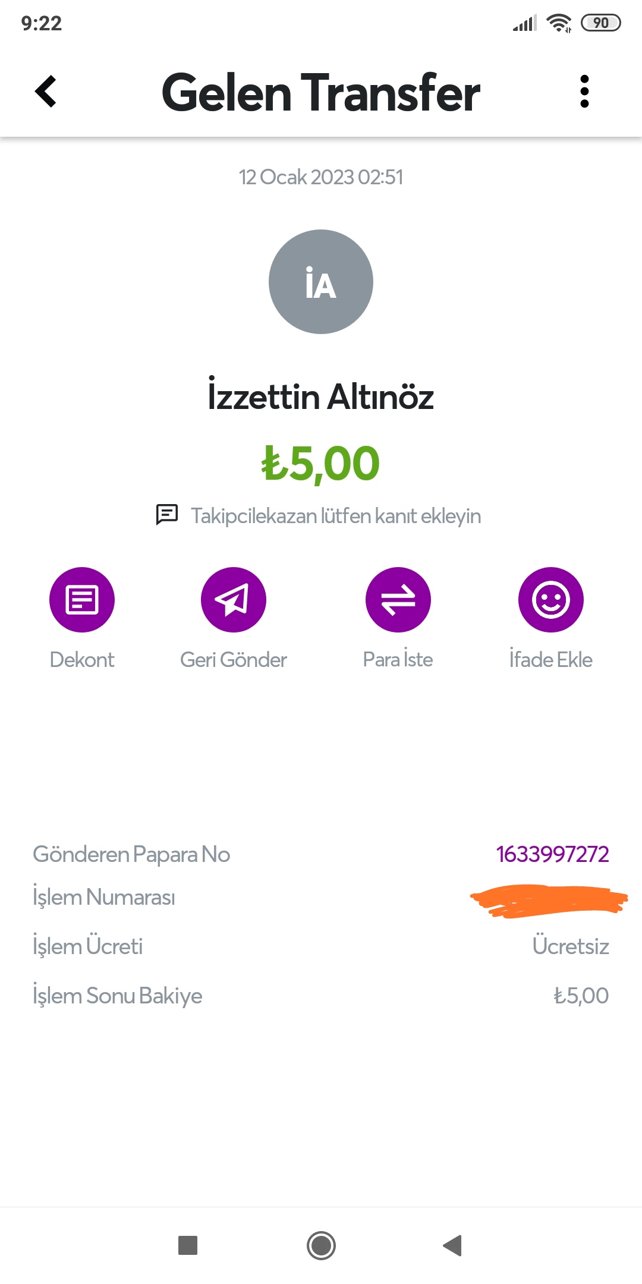Viewport: 642px width, 1284px height.
Task: Tap the Geri Gönder label
Action: [x=233, y=660]
